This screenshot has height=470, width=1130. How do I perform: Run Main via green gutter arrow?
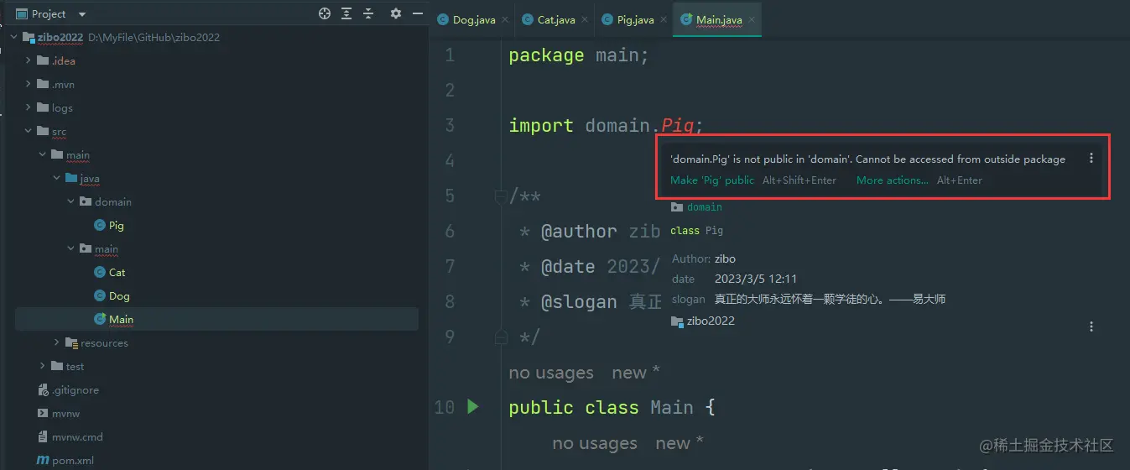click(x=472, y=406)
